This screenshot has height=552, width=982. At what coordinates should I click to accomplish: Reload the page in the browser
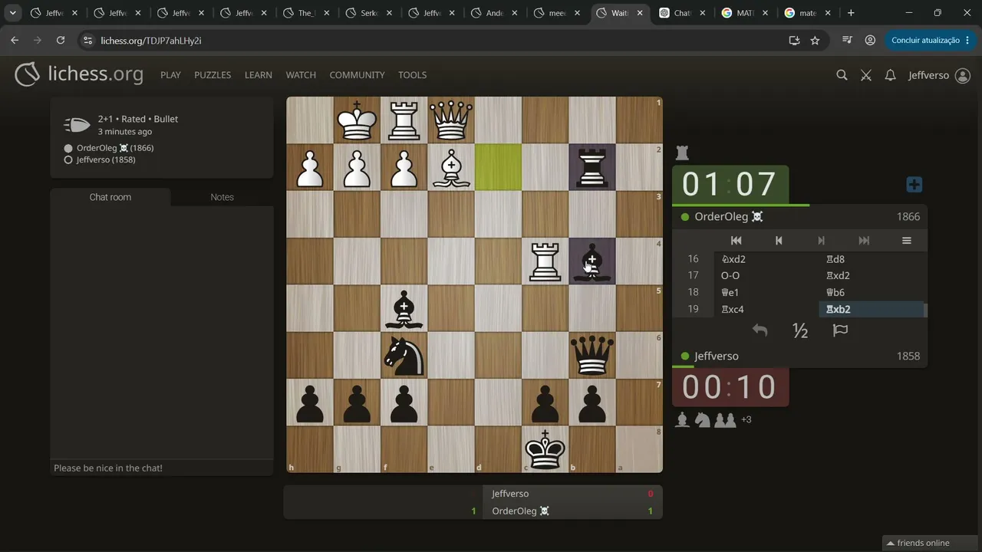coord(61,40)
